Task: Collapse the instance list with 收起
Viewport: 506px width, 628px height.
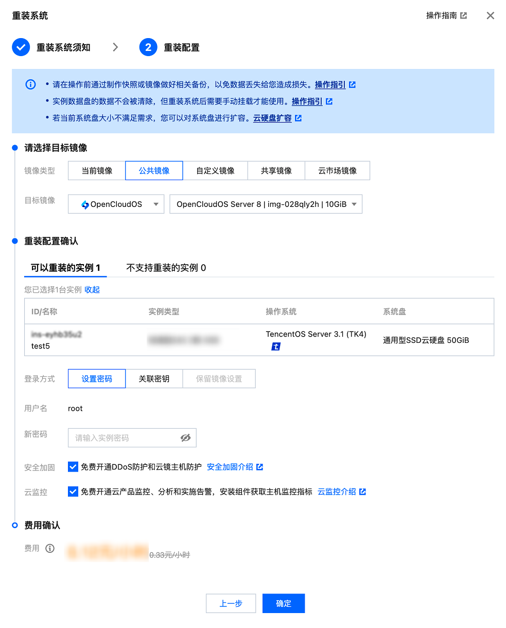Action: (92, 290)
